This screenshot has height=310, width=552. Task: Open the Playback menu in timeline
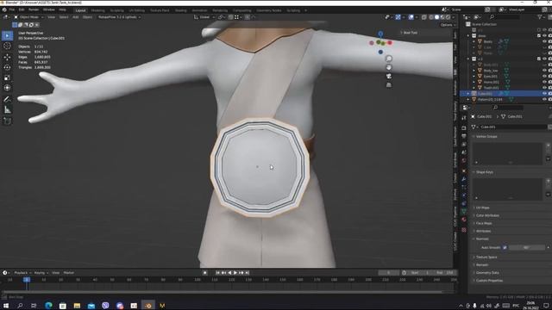pos(22,273)
